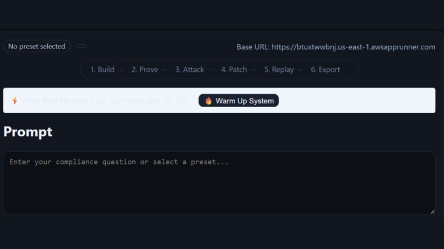Click the flame icon on Warm Up System

click(x=208, y=101)
